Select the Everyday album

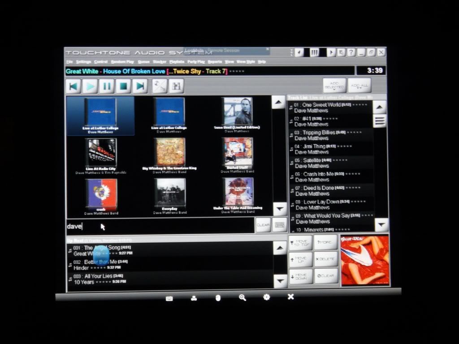[170, 196]
